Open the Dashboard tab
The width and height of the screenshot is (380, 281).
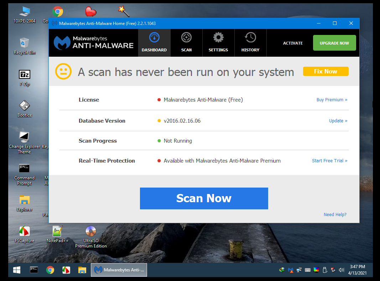(x=154, y=43)
